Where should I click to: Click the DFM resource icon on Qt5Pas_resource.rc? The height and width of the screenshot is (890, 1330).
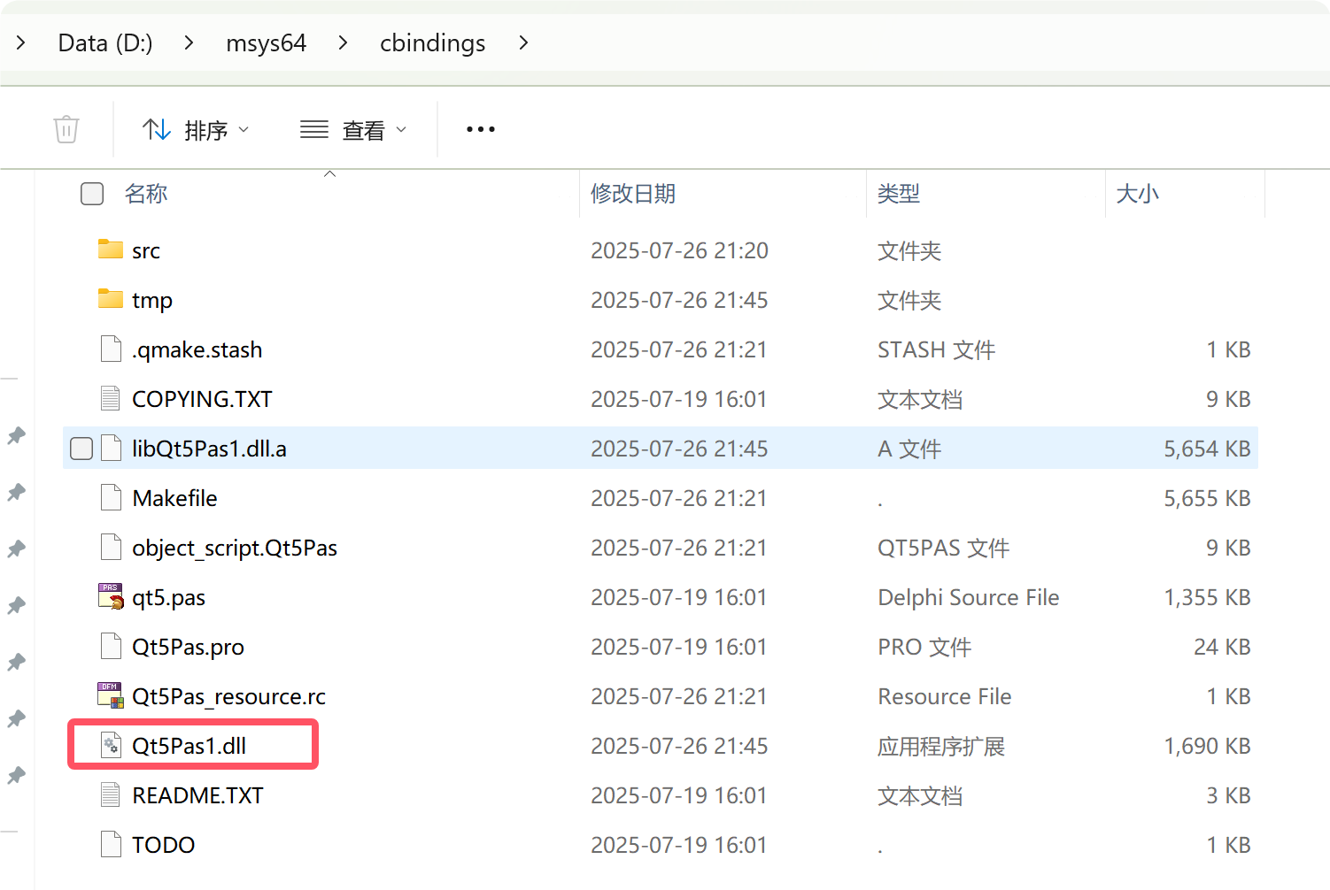(x=109, y=695)
